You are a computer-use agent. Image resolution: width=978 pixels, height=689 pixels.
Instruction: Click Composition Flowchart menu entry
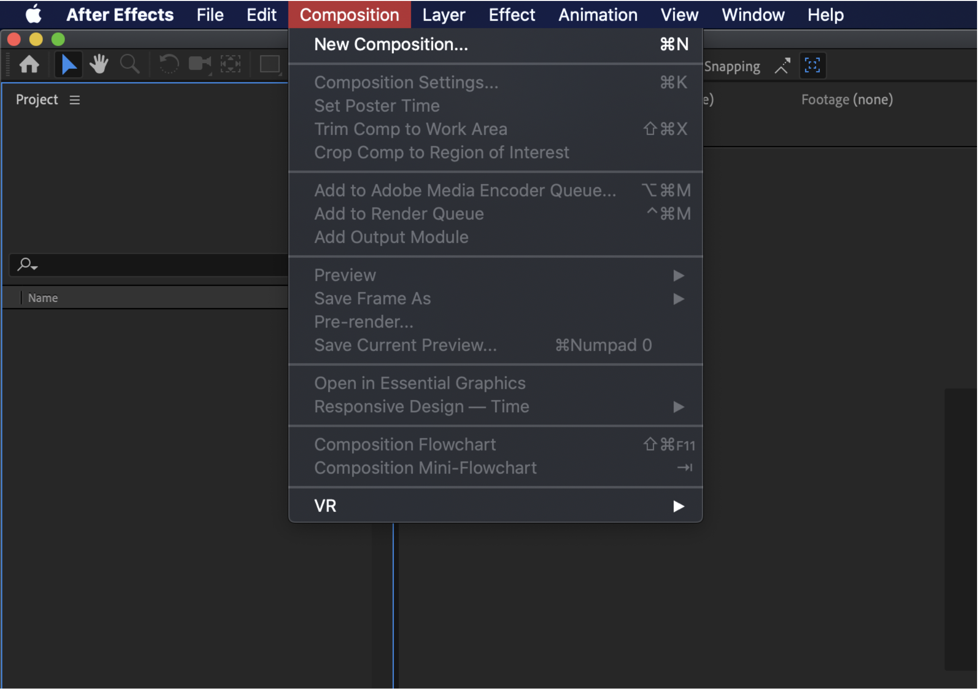tap(496, 445)
